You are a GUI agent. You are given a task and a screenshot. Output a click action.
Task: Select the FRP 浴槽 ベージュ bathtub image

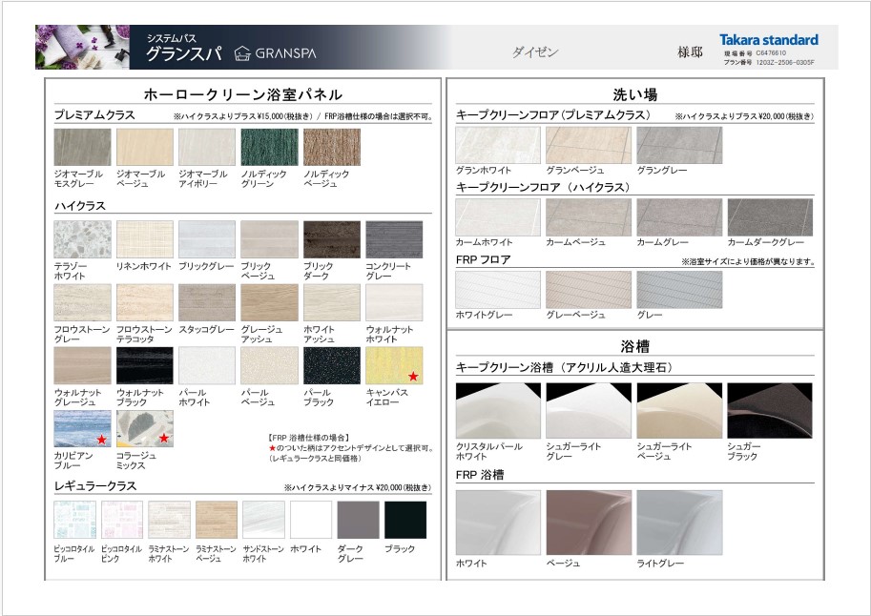pyautogui.click(x=589, y=523)
